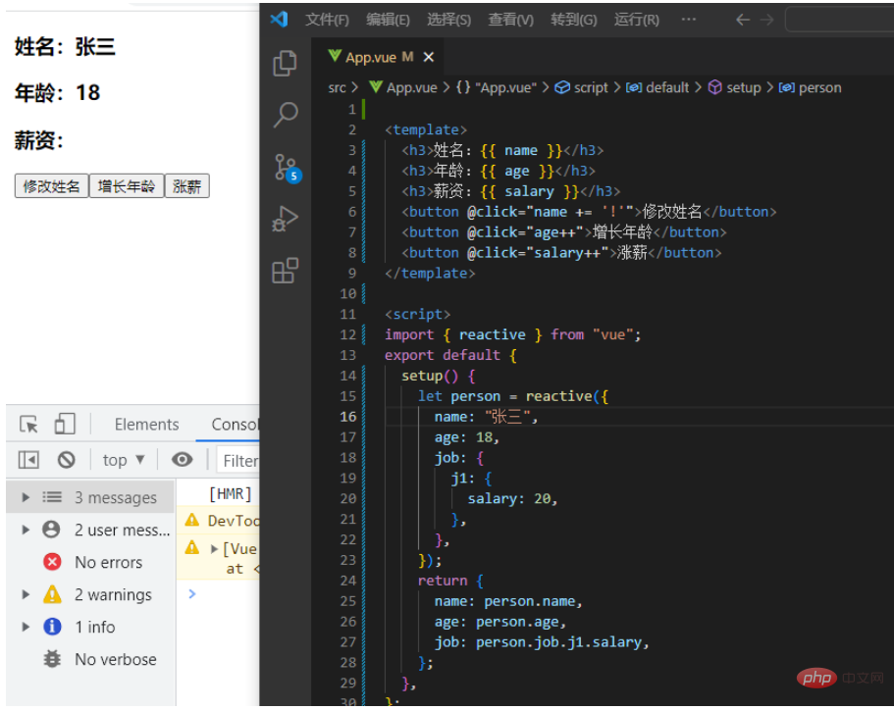Click the setup breadcrumb
The image size is (894, 710).
tap(735, 87)
